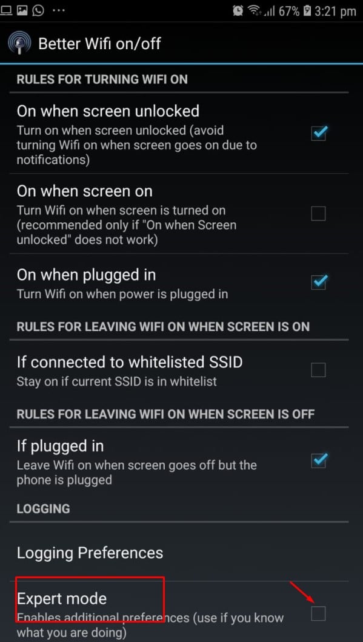Viewport: 363px width, 642px height.
Task: Tap the Wi-Fi signal status icon
Action: 254,11
